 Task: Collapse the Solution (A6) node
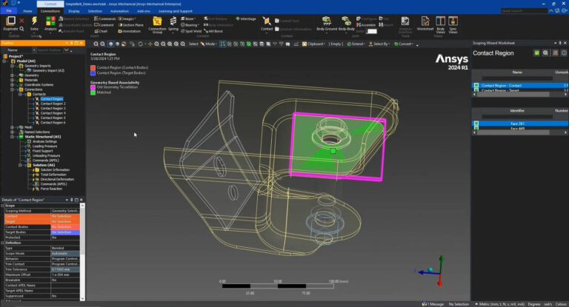click(x=20, y=165)
